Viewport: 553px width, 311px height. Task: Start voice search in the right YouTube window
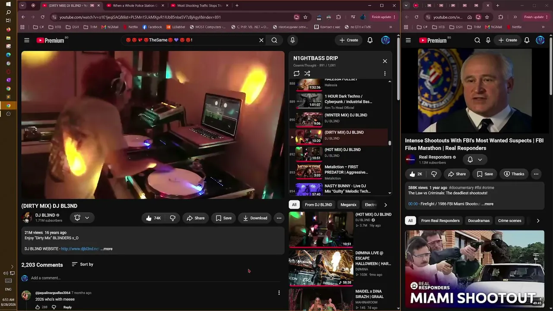click(x=488, y=40)
